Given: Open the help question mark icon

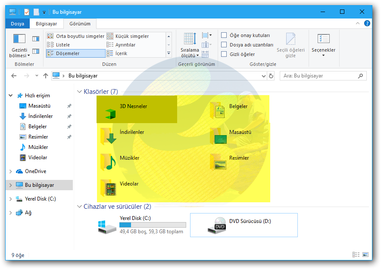Looking at the screenshot, I should pyautogui.click(x=367, y=23).
